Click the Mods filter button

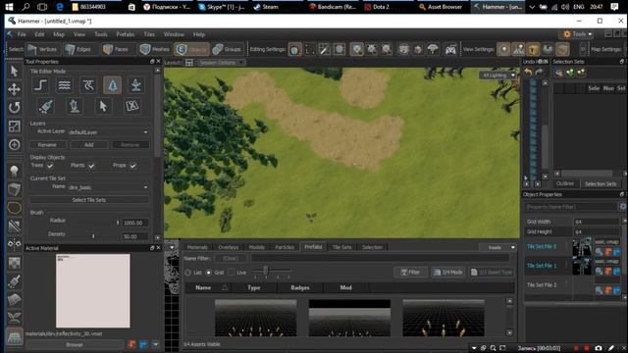(x=447, y=273)
